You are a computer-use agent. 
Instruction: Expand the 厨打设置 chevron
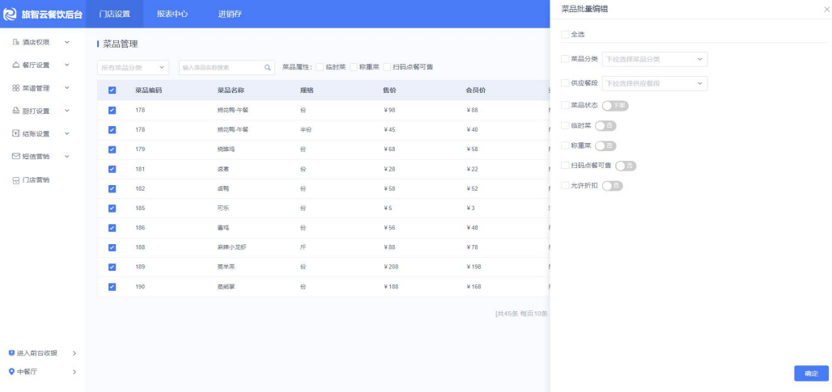(x=67, y=111)
